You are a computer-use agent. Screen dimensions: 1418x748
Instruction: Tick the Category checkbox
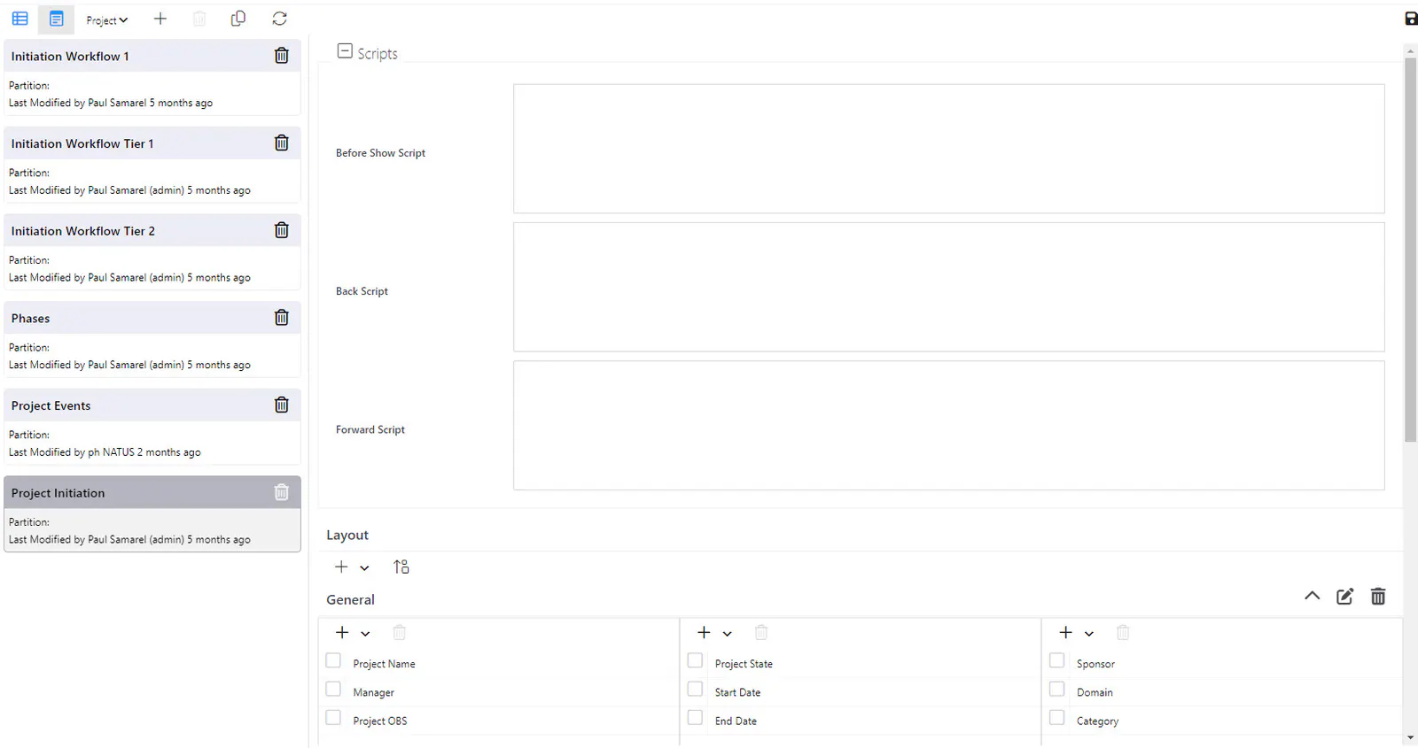tap(1056, 717)
